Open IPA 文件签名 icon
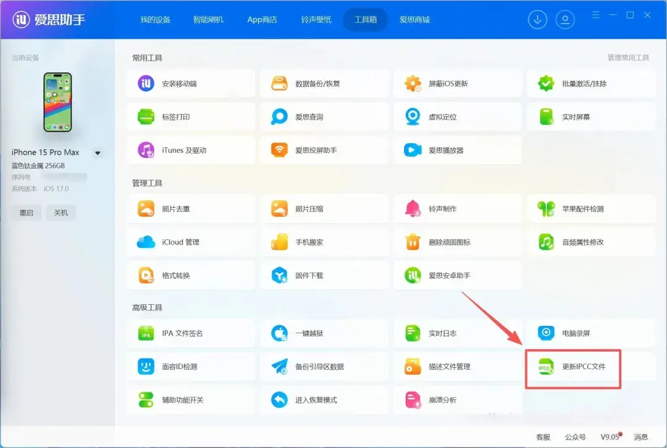 pyautogui.click(x=146, y=333)
